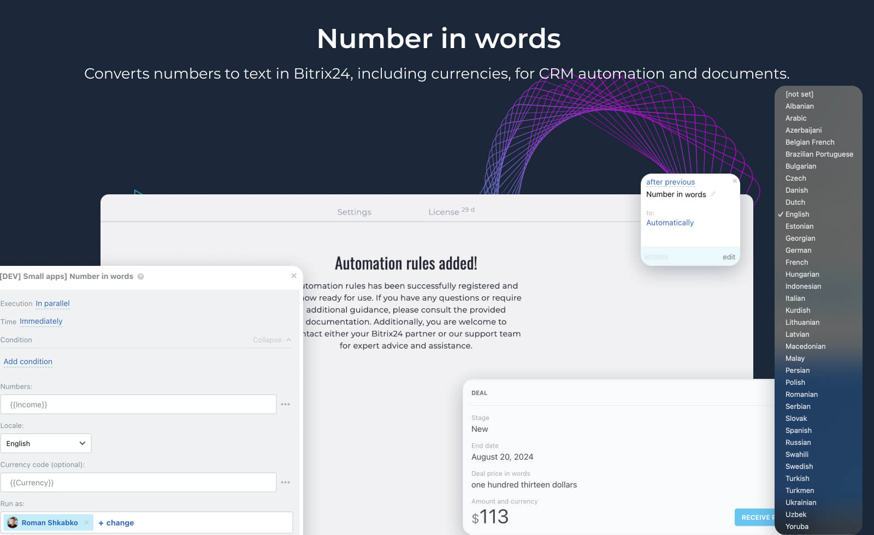The height and width of the screenshot is (535, 874).
Task: Open the License tab
Action: (x=444, y=212)
